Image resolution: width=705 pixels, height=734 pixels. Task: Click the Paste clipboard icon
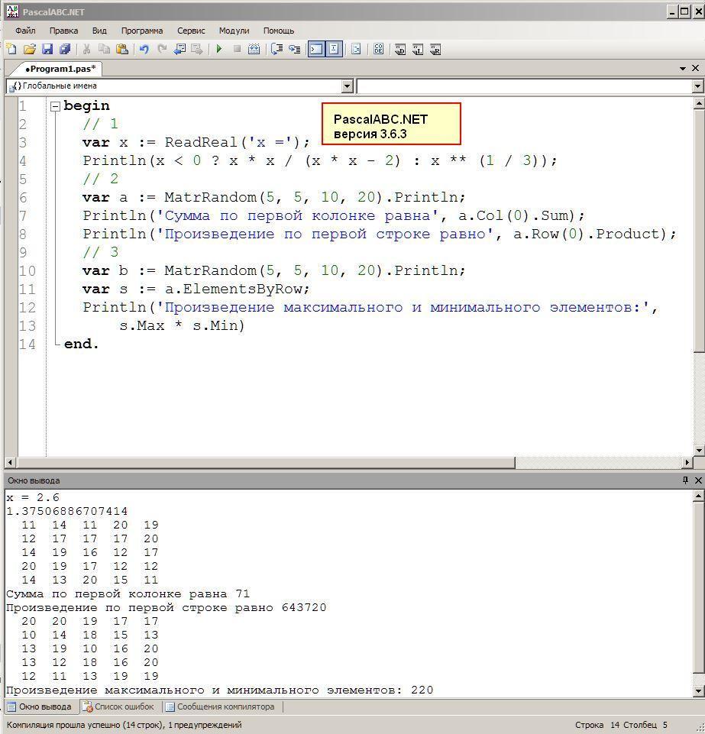click(121, 50)
